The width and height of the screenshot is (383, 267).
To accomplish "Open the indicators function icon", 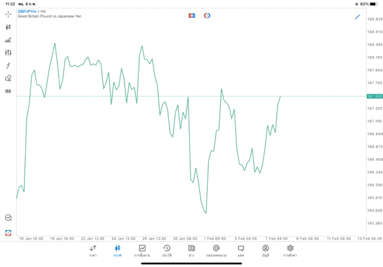I will coord(8,66).
